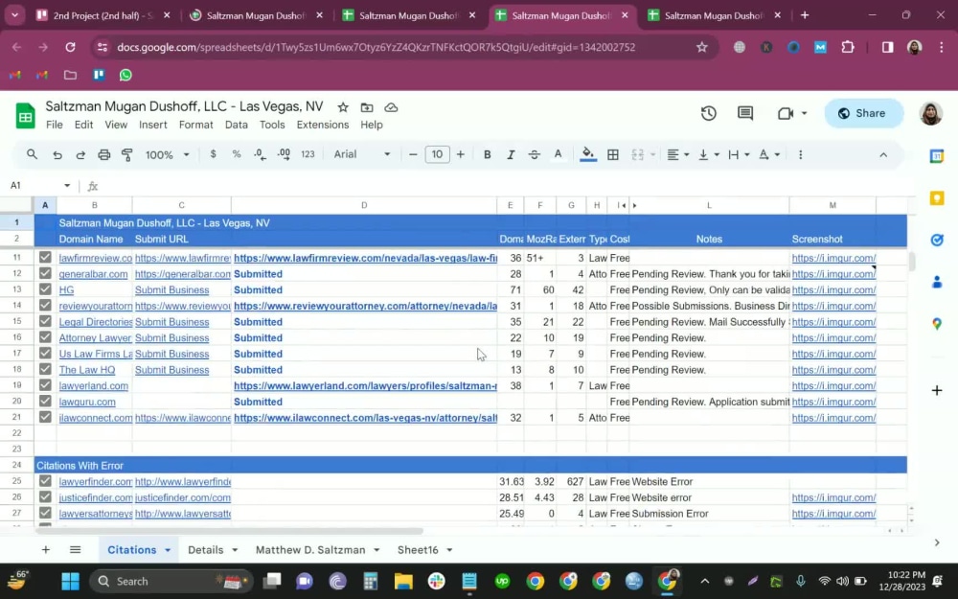Open the lawguru.com domain link
This screenshot has width=958, height=599.
coord(87,402)
